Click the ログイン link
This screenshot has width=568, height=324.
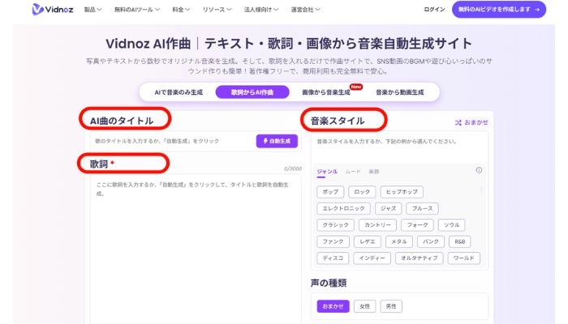coord(434,10)
